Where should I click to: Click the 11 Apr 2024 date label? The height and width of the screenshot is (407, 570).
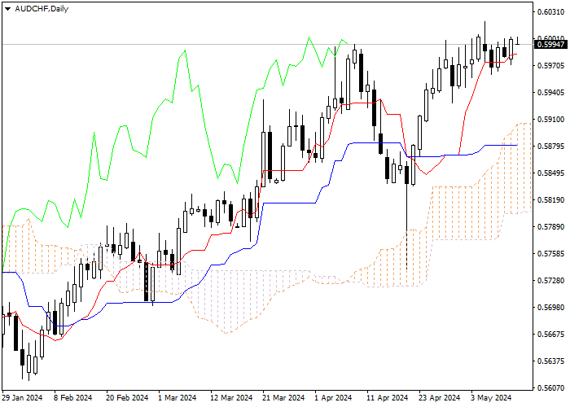click(388, 398)
